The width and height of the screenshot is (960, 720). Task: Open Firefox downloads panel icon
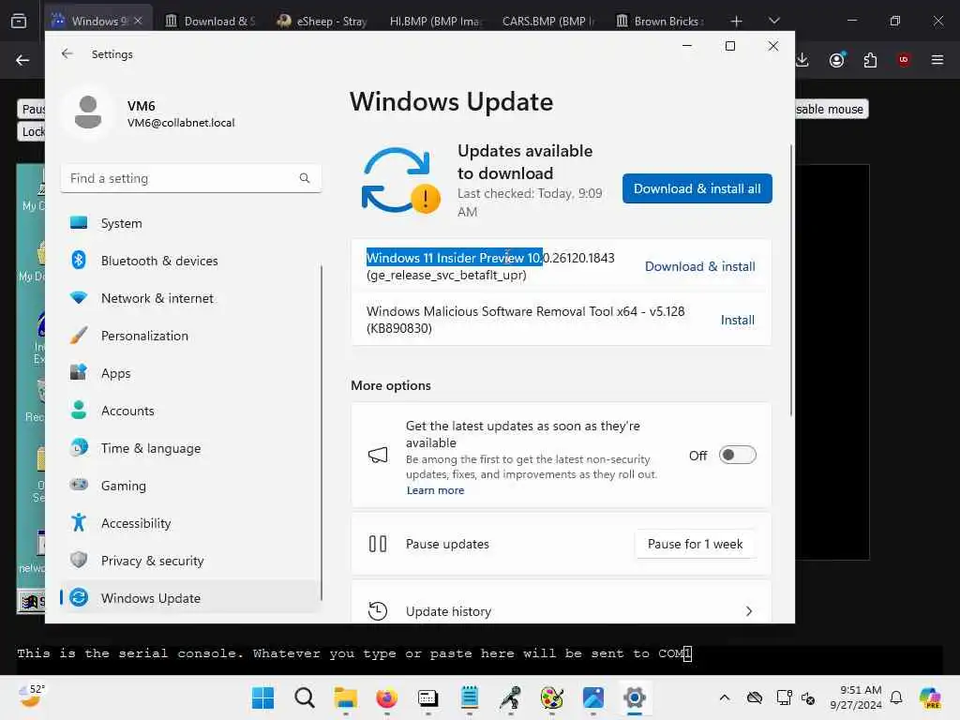tap(802, 60)
